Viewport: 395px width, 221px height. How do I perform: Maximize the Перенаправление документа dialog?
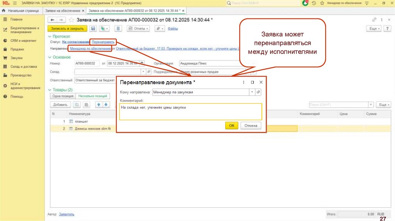(252, 82)
